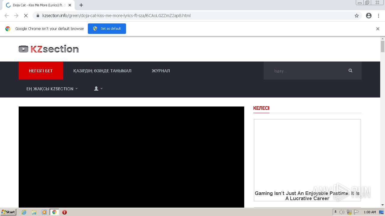Open Windows Start menu

coord(8,212)
